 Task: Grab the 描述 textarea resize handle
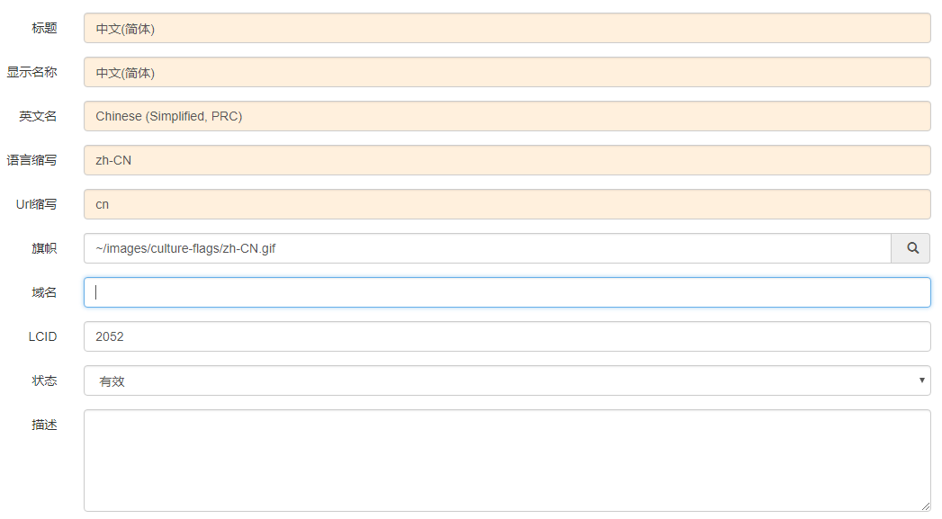tap(925, 506)
